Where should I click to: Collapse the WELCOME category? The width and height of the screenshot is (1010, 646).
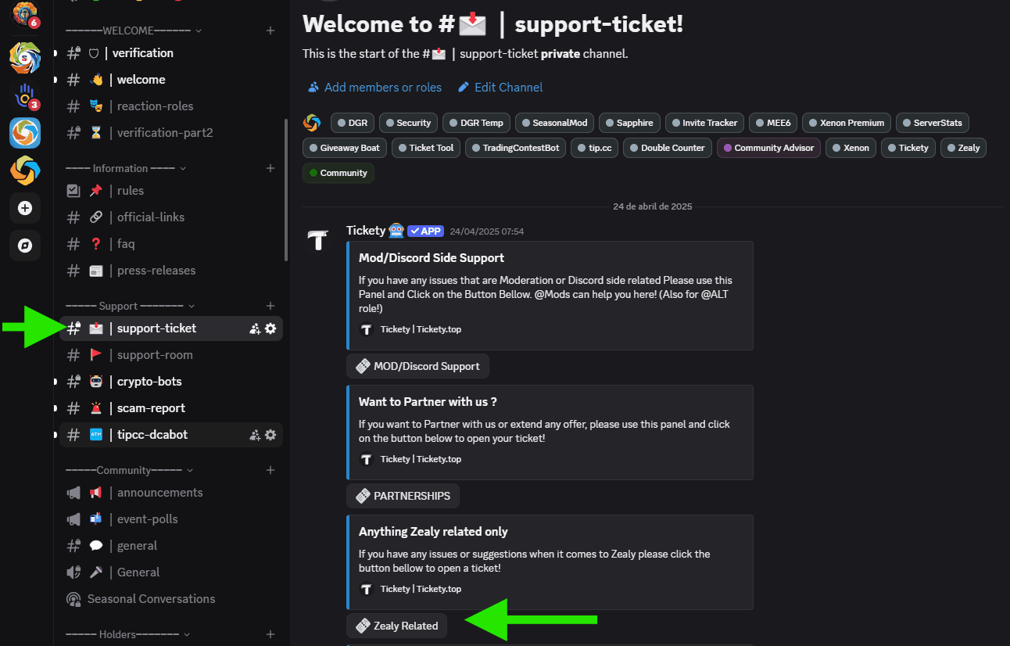pyautogui.click(x=127, y=30)
